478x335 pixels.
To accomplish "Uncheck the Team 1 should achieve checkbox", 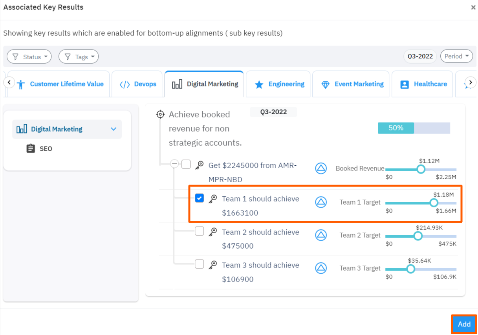I will coord(199,198).
